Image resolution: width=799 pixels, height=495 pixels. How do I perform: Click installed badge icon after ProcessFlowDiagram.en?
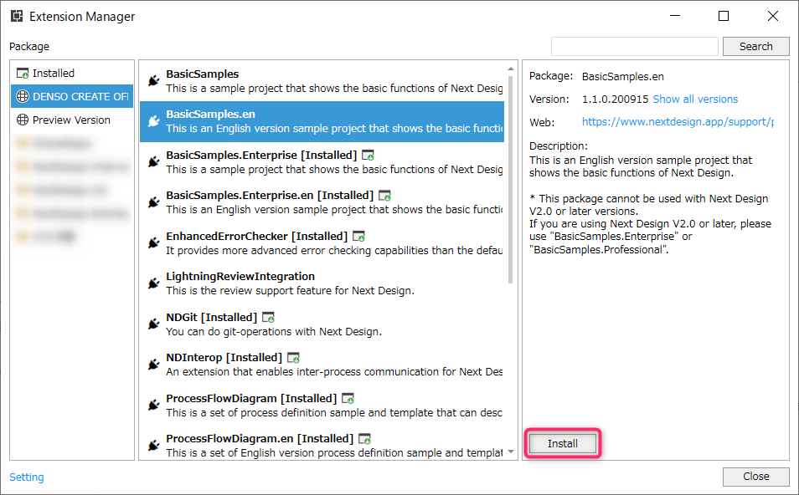(364, 438)
